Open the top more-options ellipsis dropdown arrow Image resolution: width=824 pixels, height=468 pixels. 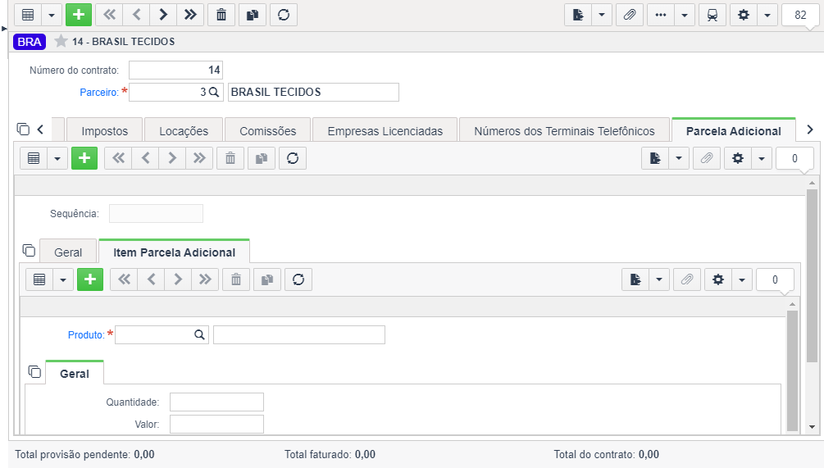pyautogui.click(x=685, y=15)
